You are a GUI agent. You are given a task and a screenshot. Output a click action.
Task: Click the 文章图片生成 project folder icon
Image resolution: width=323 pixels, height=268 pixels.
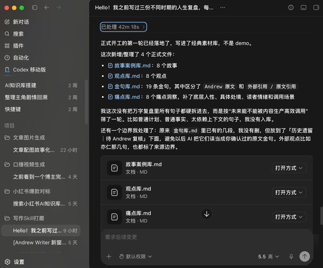pos(7,138)
